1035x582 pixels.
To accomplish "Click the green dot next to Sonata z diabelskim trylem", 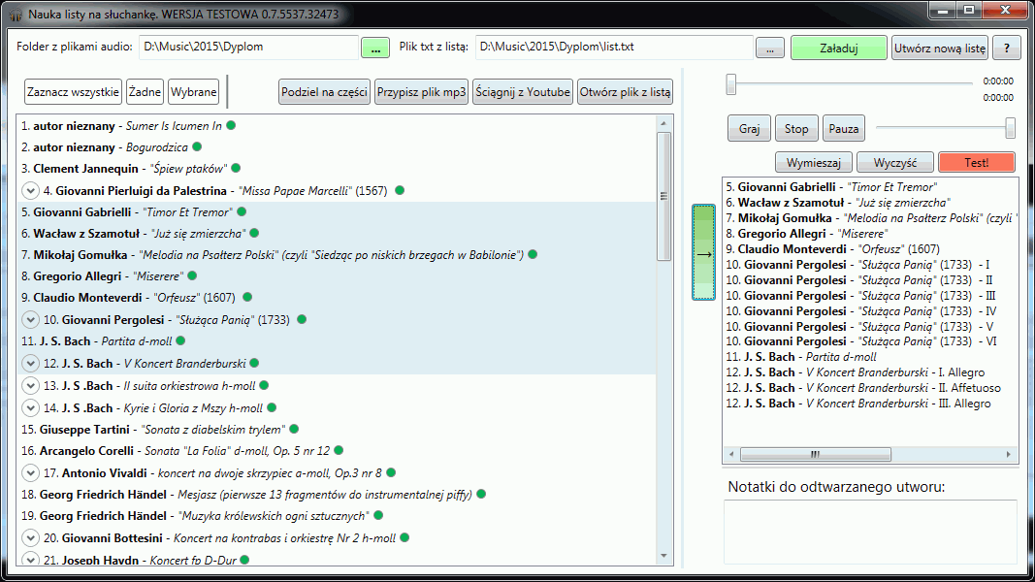I will pos(294,429).
